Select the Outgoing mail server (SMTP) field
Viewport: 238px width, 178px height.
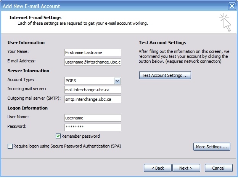click(x=93, y=99)
